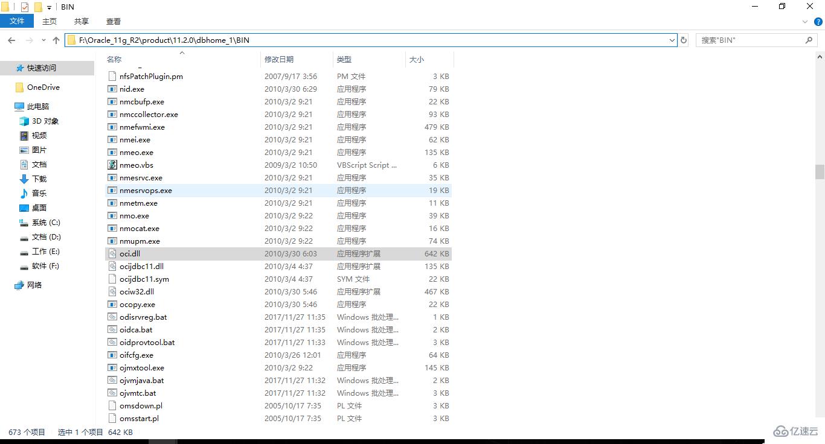Click the OneDrive folder icon
Screen dimensions: 825x444
tap(19, 87)
